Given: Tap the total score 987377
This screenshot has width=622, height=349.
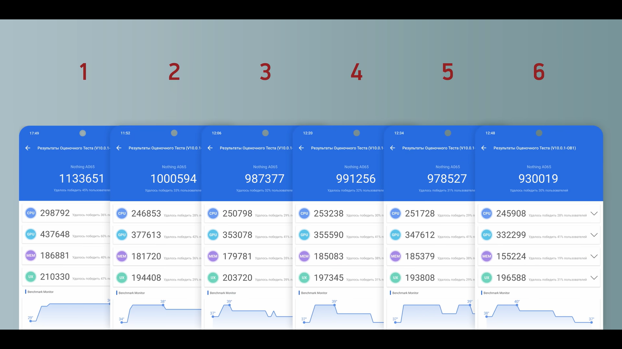Looking at the screenshot, I should pos(265,178).
